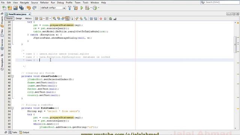Collapse the clearFields method fold
Image resolution: width=240 pixels, height=135 pixels.
(x=12, y=76)
